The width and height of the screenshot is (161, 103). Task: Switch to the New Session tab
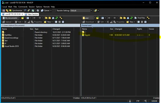[31, 14]
